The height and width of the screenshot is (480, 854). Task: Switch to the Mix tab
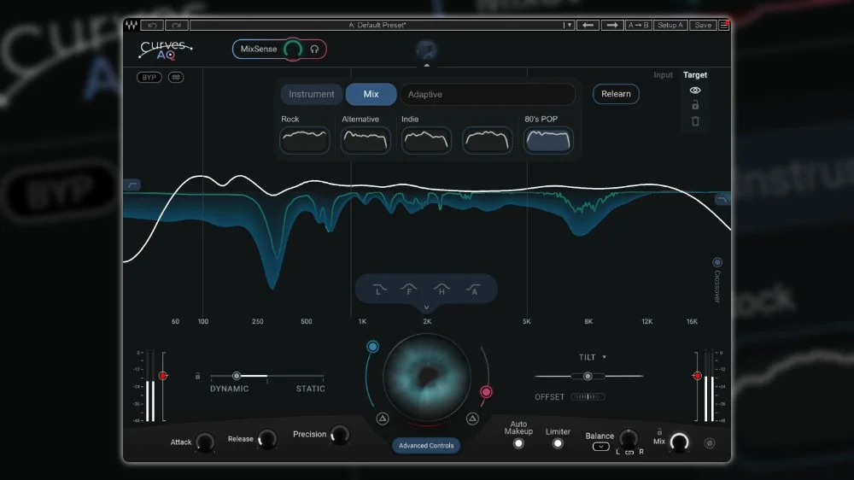click(x=371, y=94)
